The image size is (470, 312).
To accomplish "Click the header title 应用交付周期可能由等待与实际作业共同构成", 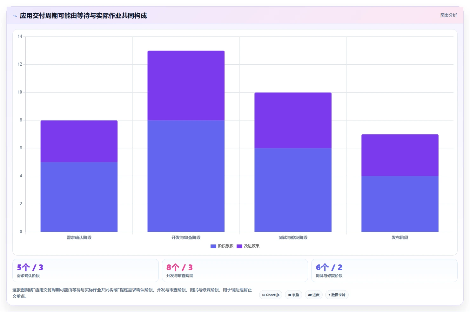I will [x=83, y=16].
